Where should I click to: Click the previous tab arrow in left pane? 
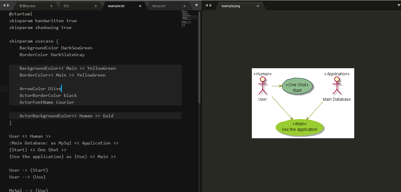tap(4, 5)
